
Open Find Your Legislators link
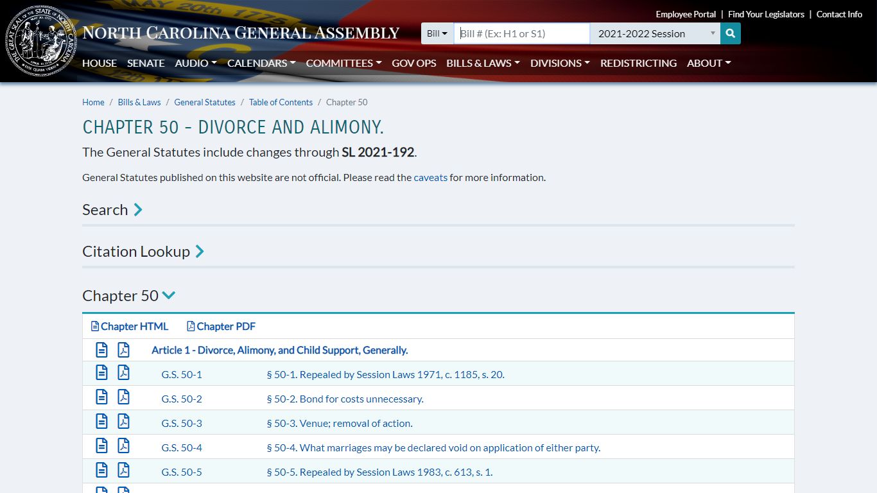(x=766, y=14)
